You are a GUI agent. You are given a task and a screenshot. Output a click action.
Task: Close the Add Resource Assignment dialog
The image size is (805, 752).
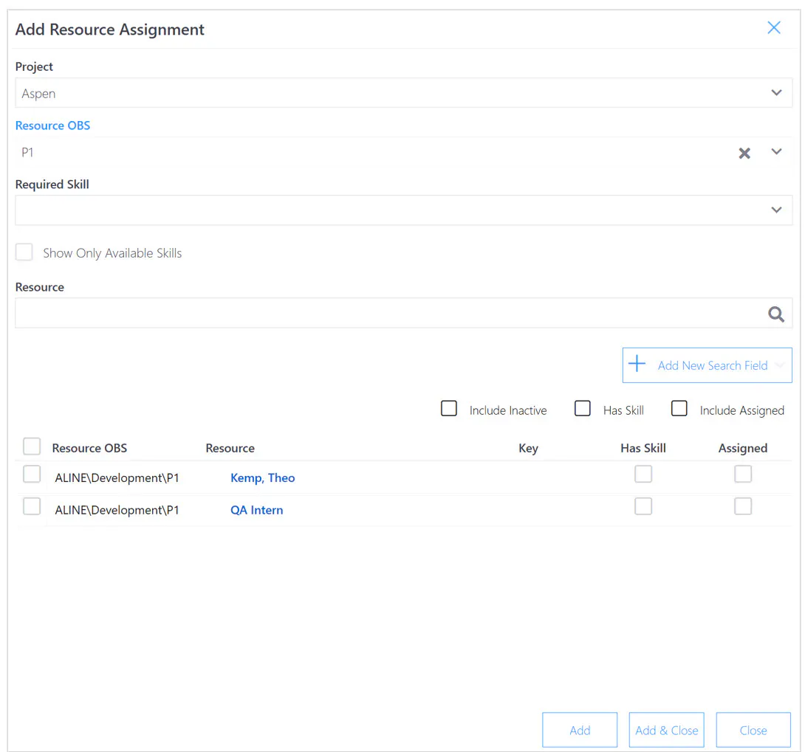[x=774, y=28]
